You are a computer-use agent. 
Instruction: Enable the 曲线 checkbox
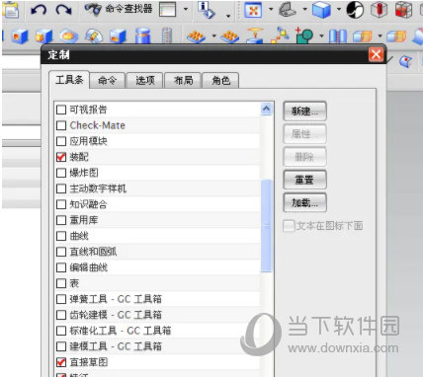(61, 236)
